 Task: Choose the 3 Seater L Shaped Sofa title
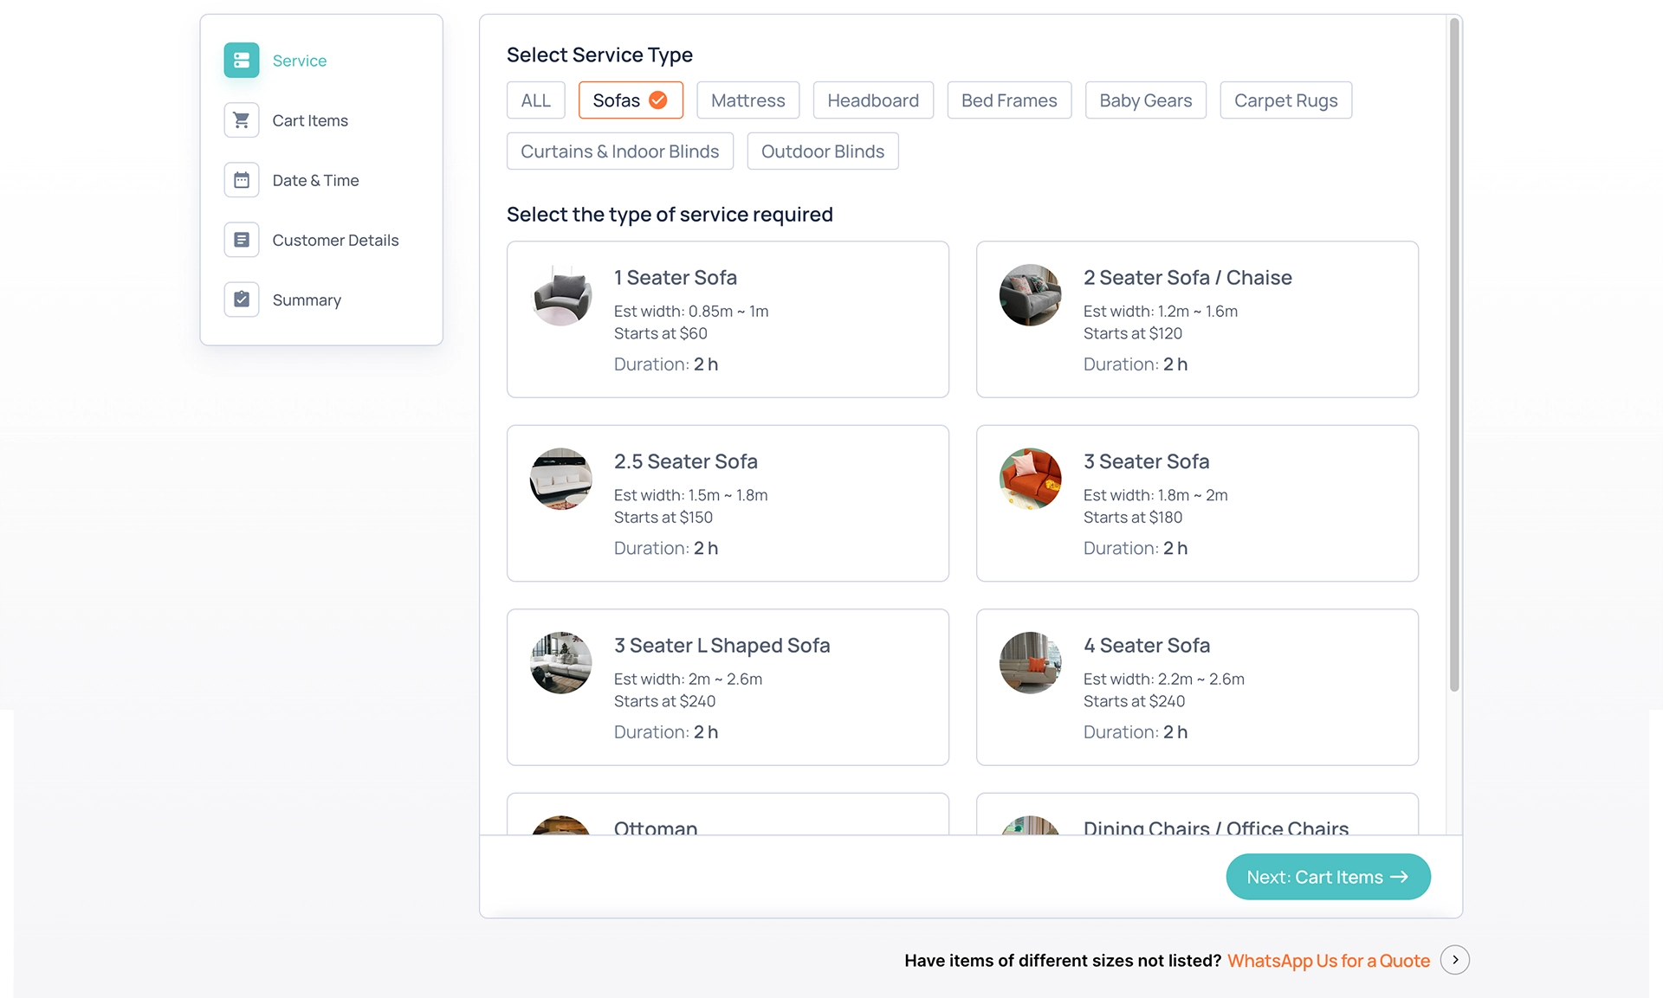(x=722, y=646)
